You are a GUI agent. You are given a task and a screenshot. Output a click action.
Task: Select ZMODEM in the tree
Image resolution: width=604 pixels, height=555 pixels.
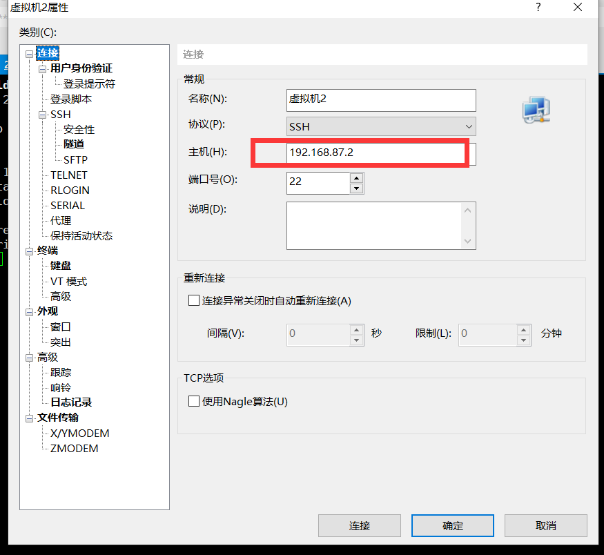(x=75, y=449)
